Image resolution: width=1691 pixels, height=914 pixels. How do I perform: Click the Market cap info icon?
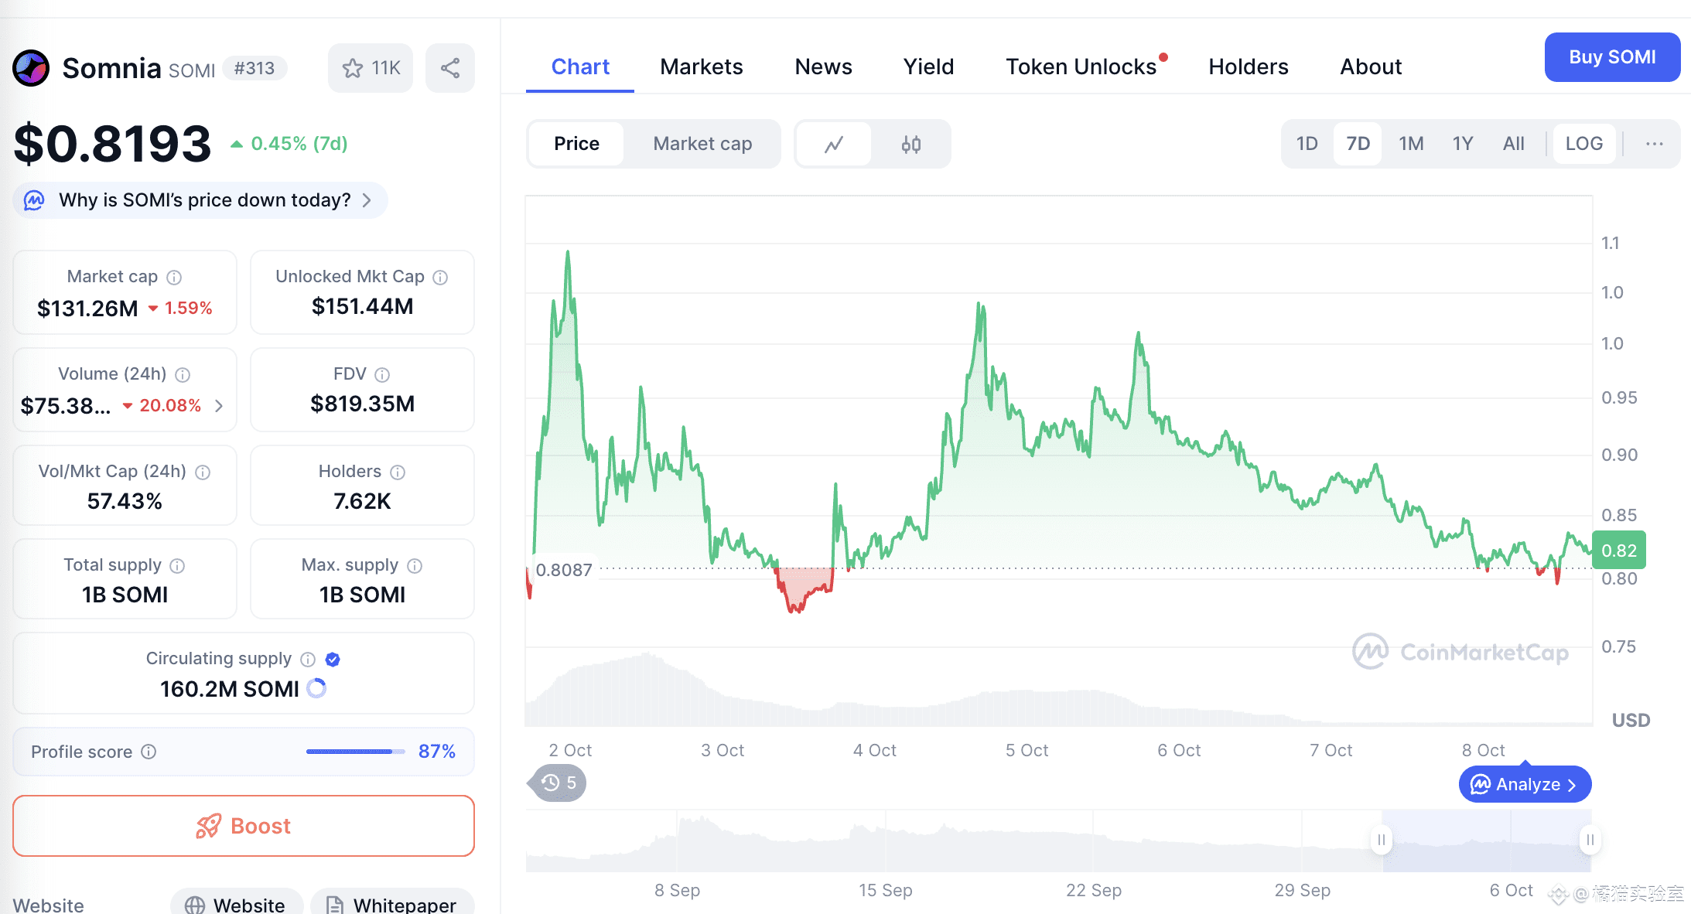(175, 277)
